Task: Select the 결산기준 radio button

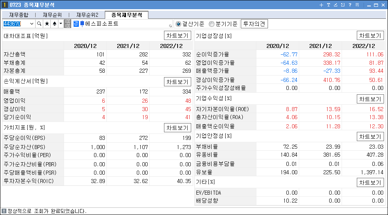Action: (x=178, y=24)
